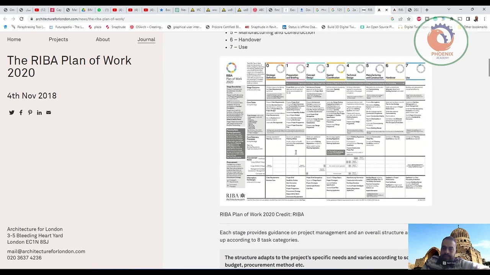Open tab search dropdown arrow
490x275 pixels.
coord(449,10)
